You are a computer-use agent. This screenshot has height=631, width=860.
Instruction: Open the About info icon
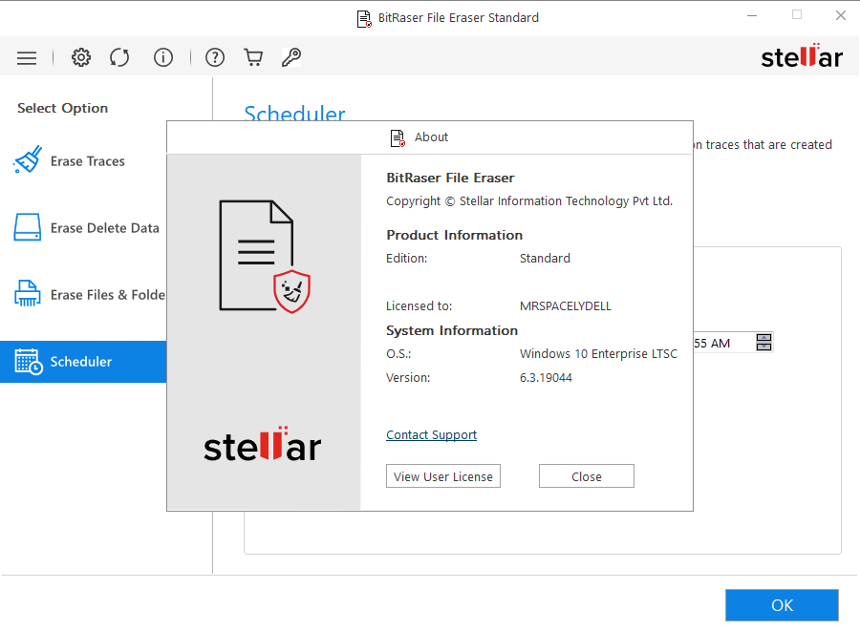click(x=162, y=57)
